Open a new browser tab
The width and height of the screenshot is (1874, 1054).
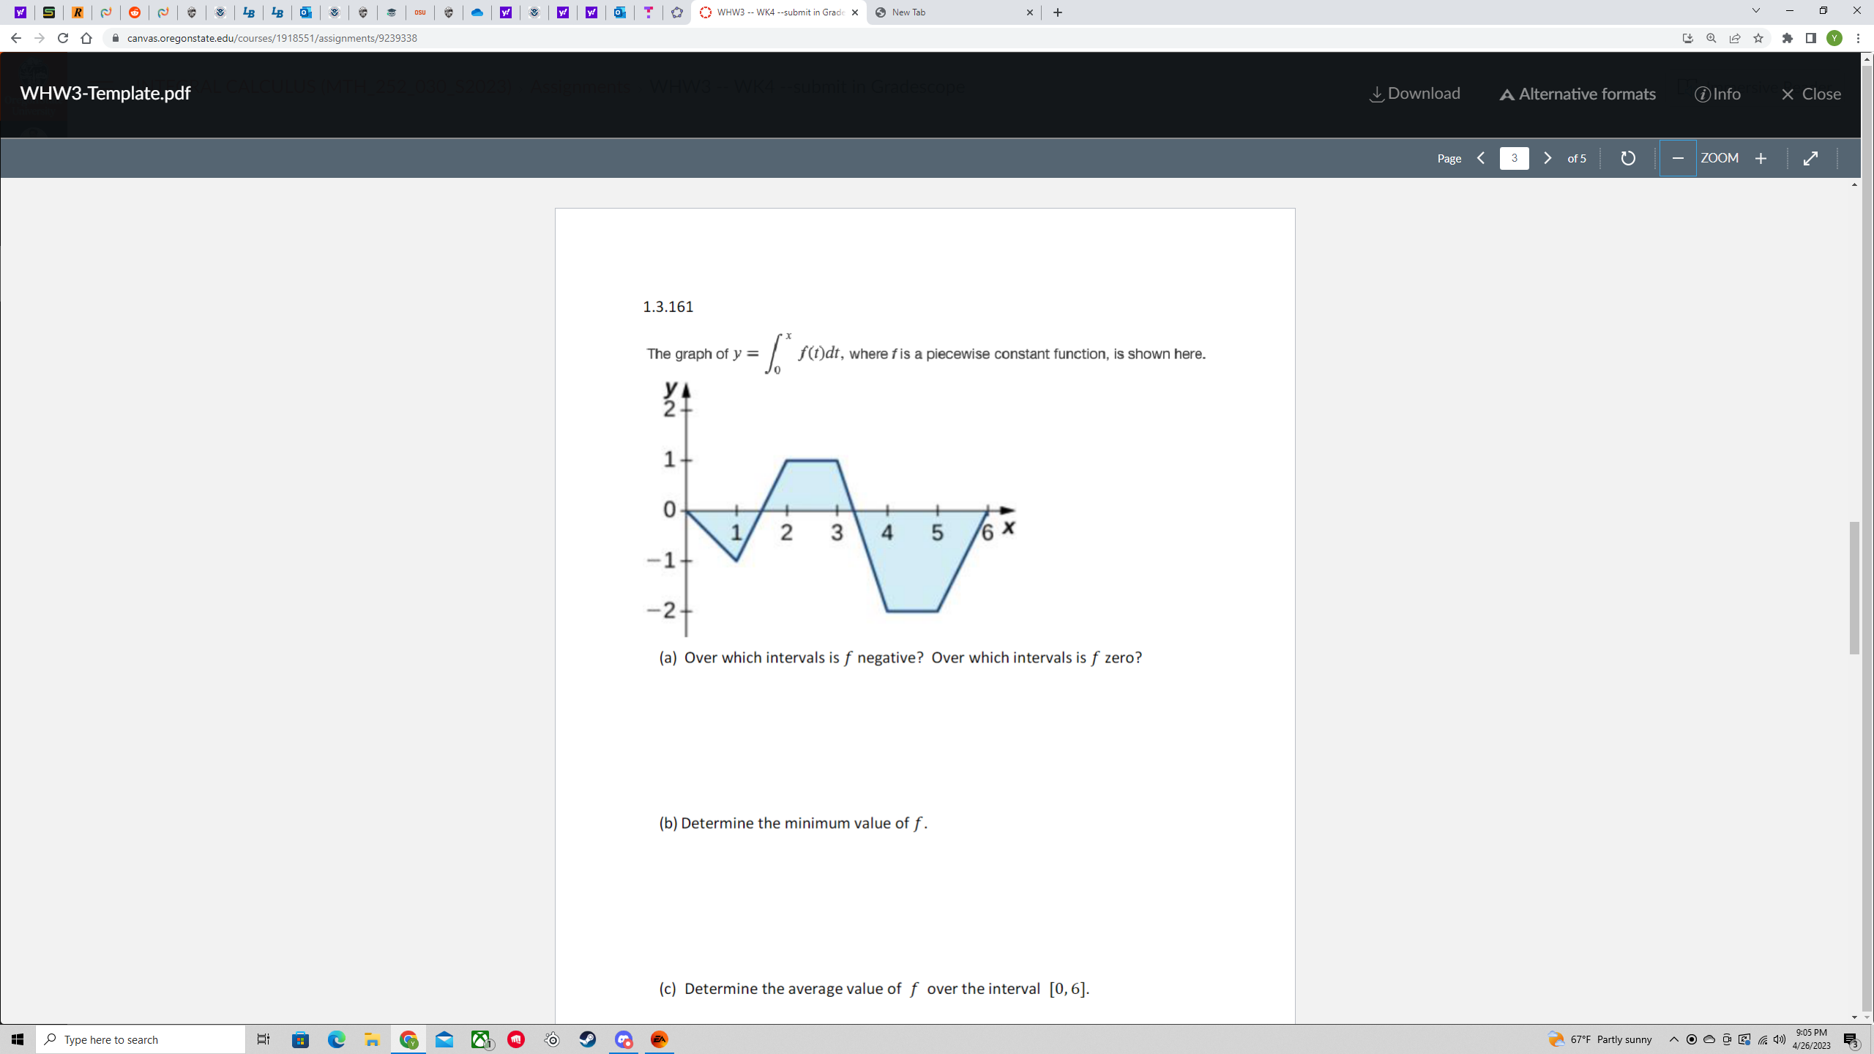(1057, 12)
